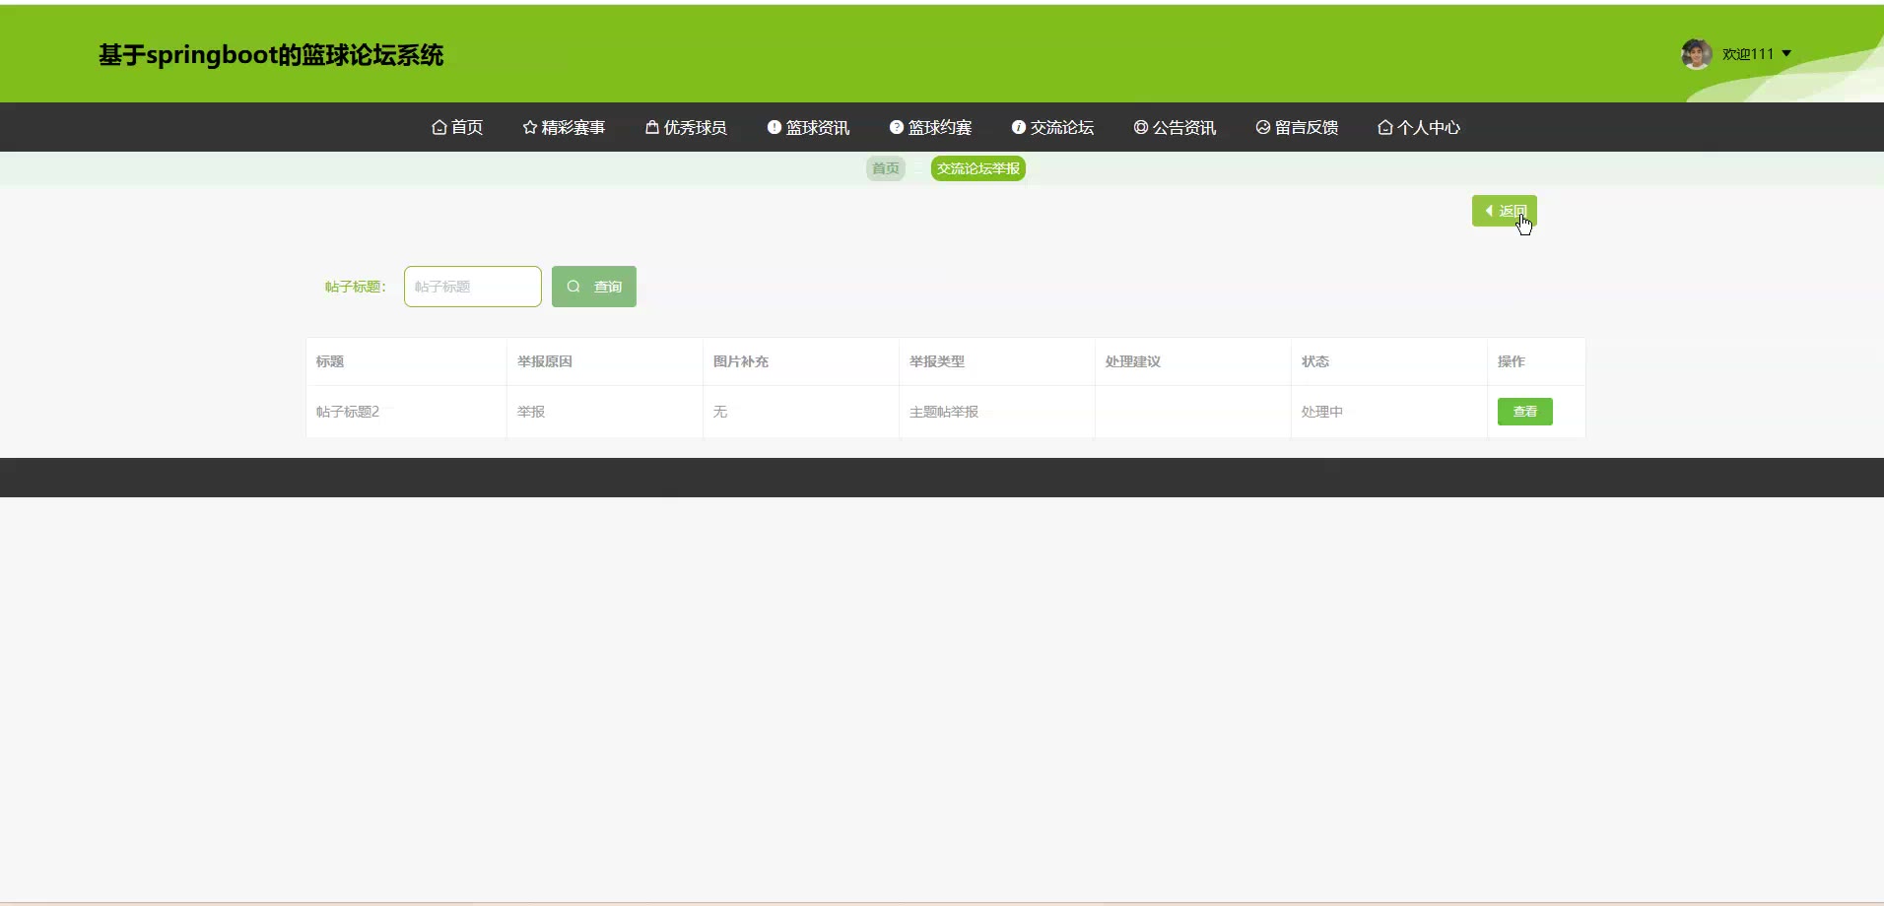The width and height of the screenshot is (1884, 906).
Task: Expand the 欢迎111 user dropdown arrow
Action: coord(1786,54)
